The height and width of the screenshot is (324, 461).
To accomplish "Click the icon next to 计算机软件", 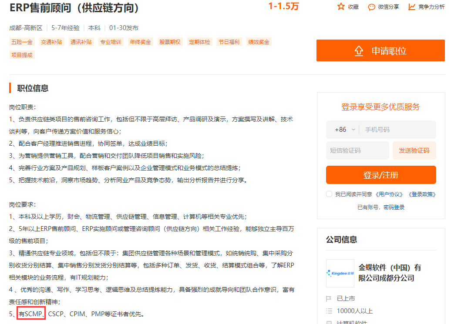I will (x=329, y=323).
